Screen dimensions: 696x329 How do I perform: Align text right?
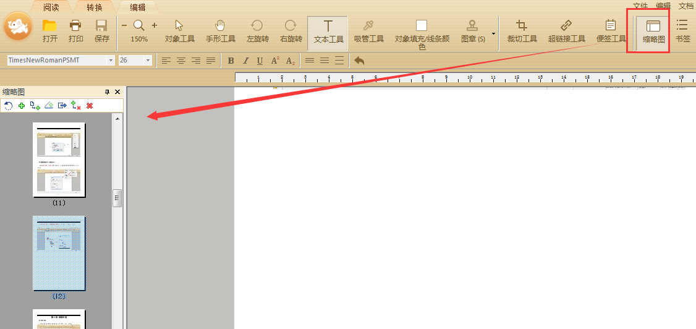click(x=196, y=61)
